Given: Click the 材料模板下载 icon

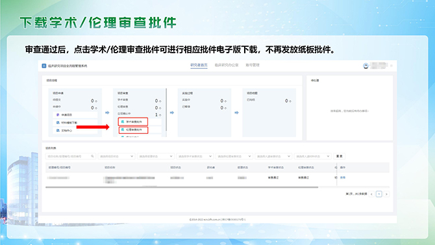Looking at the screenshot, I should tap(58, 122).
